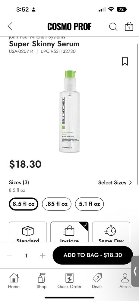The height and width of the screenshot is (301, 139).
Task: Choose In-store pickup option
Action: (69, 232)
